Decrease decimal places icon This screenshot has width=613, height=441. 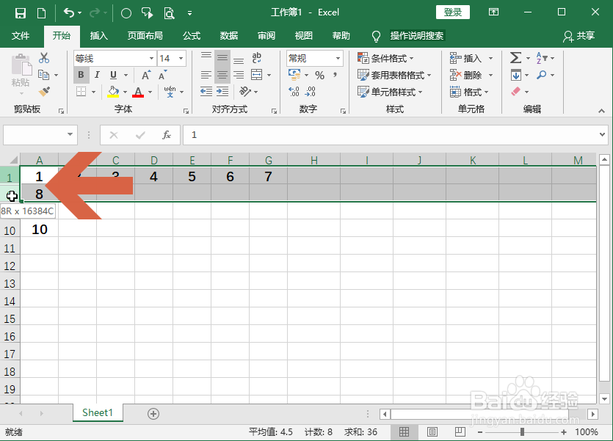coord(311,92)
